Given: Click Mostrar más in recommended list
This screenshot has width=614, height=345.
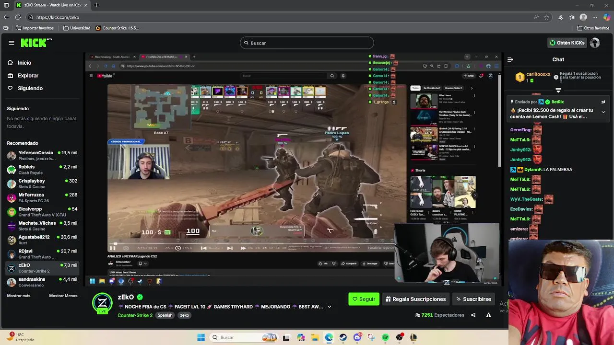Looking at the screenshot, I should [x=19, y=296].
